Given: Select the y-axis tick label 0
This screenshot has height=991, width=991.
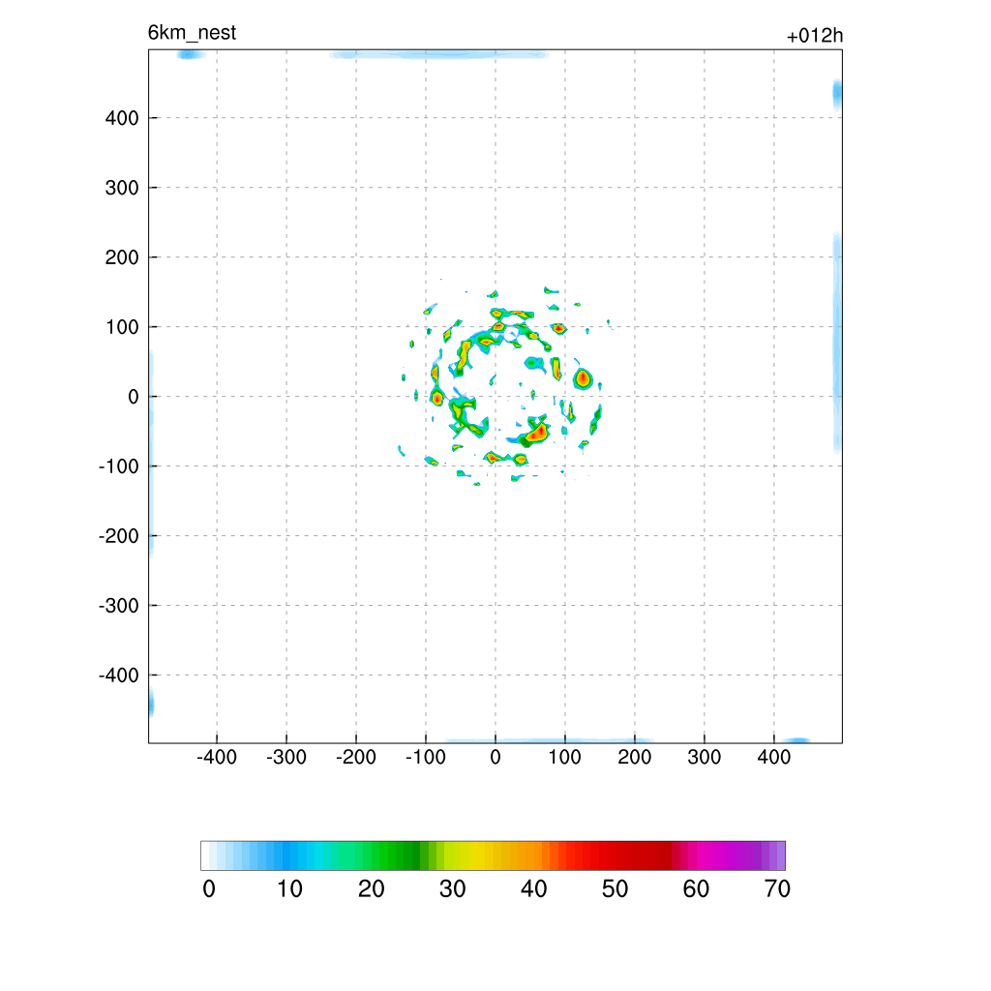Looking at the screenshot, I should pyautogui.click(x=134, y=397).
